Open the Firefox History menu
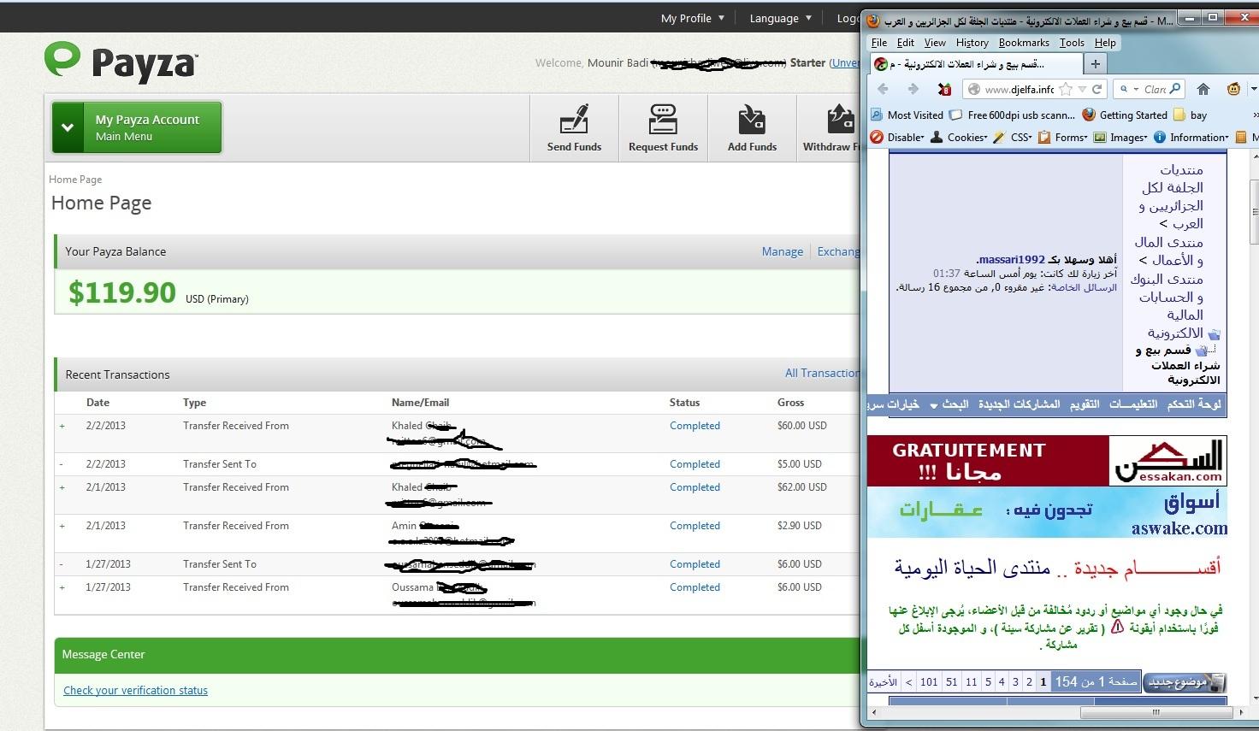The image size is (1259, 731). coord(972,43)
